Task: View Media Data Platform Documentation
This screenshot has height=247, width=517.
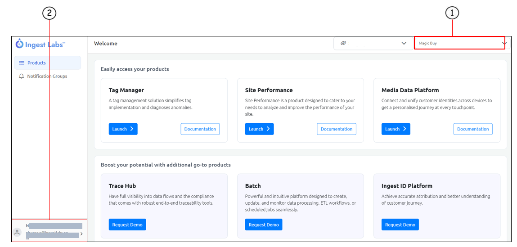Action: pos(472,129)
